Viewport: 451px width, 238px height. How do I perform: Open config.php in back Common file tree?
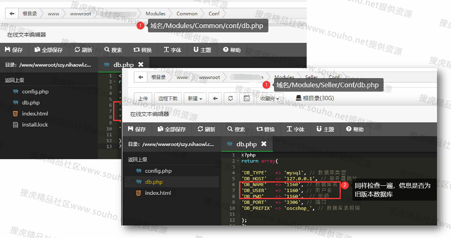35,92
